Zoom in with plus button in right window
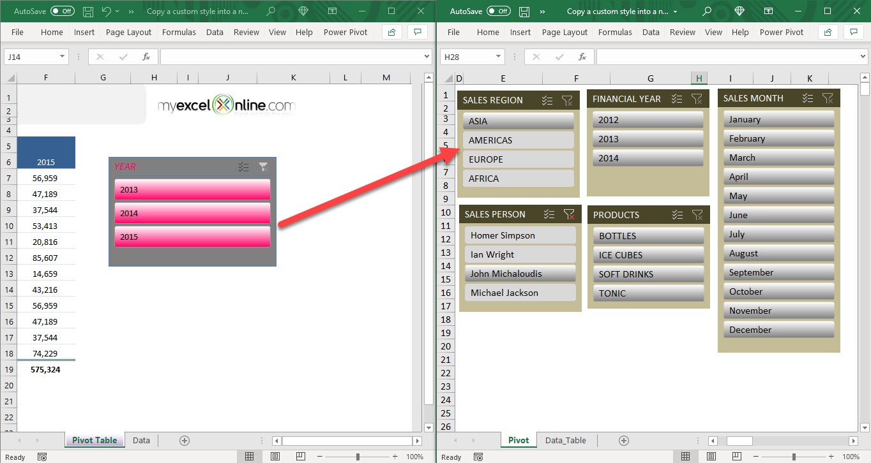 (831, 457)
